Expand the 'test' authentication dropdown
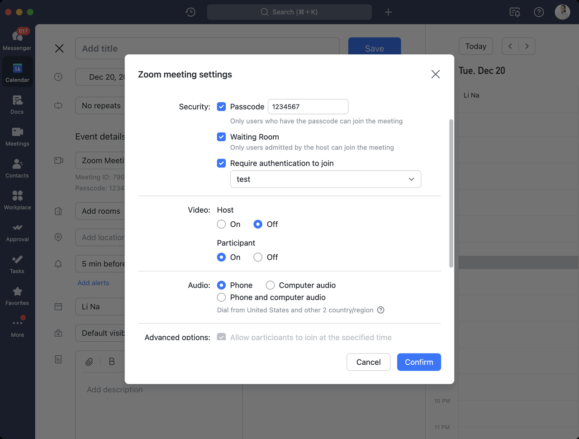 [326, 179]
